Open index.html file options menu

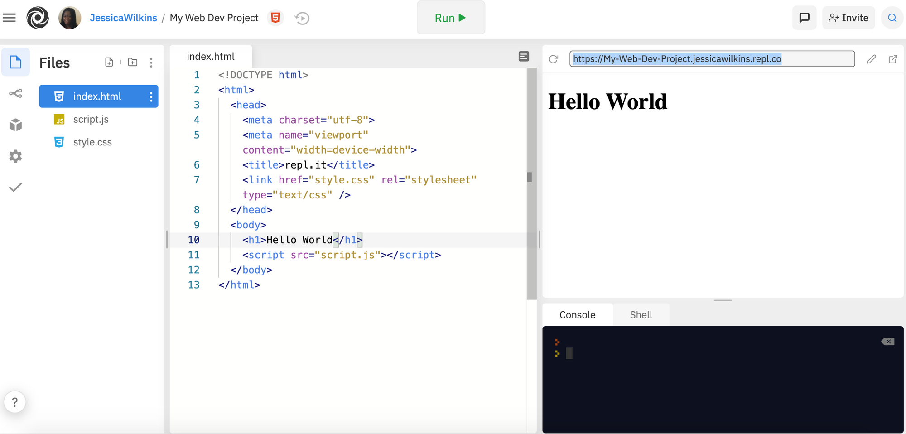pos(151,96)
